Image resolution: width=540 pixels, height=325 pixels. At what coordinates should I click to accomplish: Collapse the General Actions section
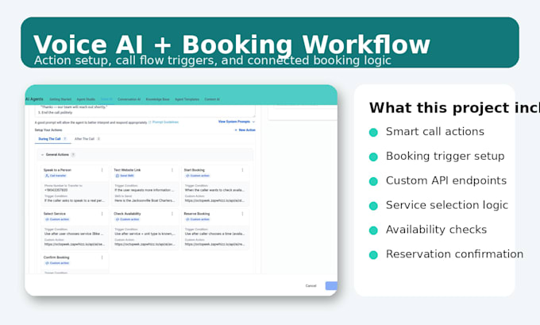tap(42, 155)
